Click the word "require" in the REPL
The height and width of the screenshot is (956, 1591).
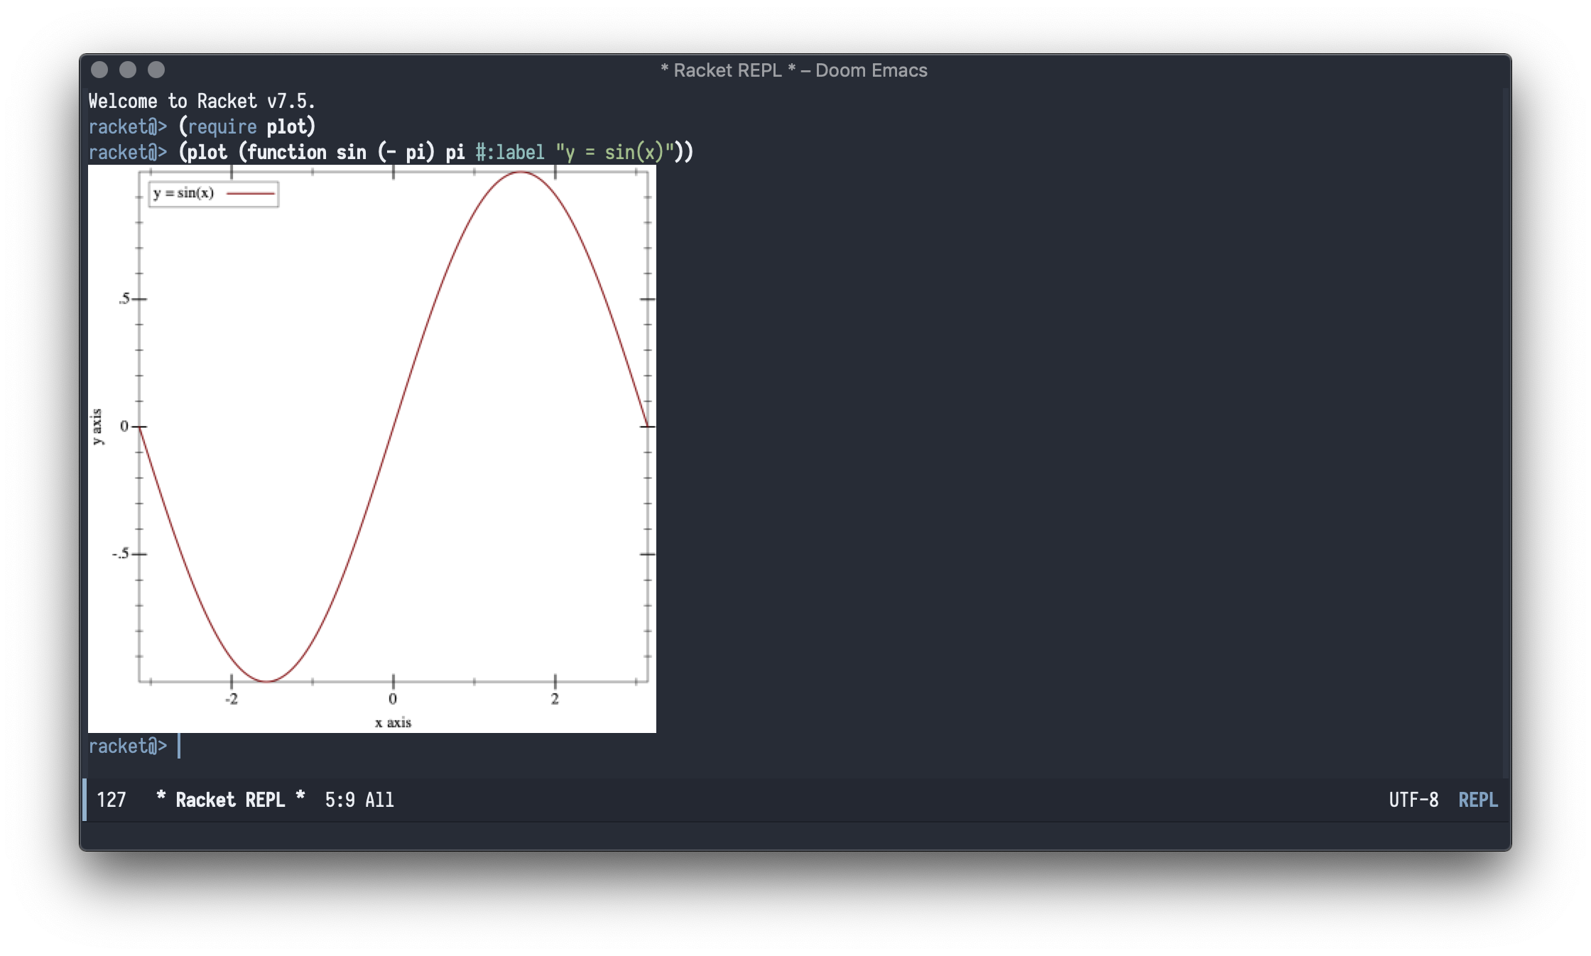[222, 126]
